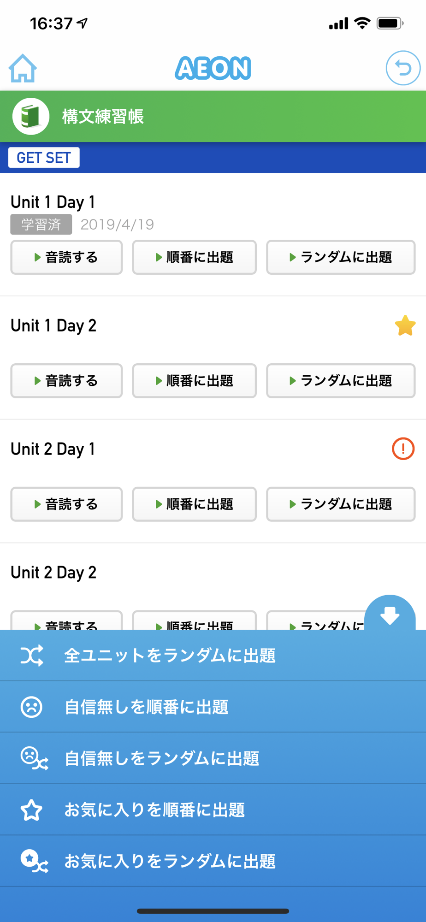Tap the red exclamation icon for Unit 2 Day 1
The height and width of the screenshot is (922, 426).
[403, 449]
